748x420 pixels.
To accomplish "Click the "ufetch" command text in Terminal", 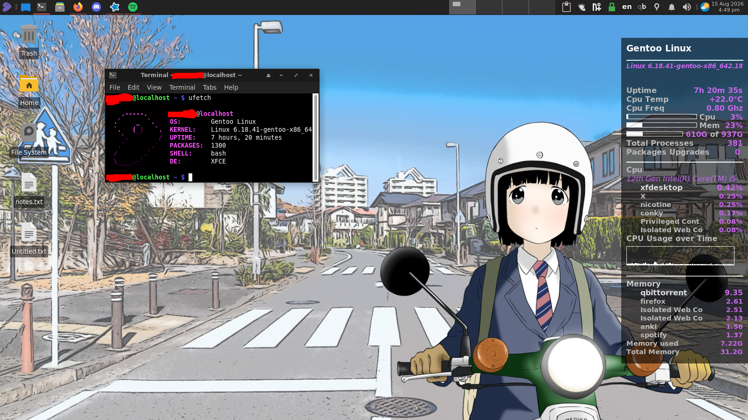I will [x=200, y=98].
